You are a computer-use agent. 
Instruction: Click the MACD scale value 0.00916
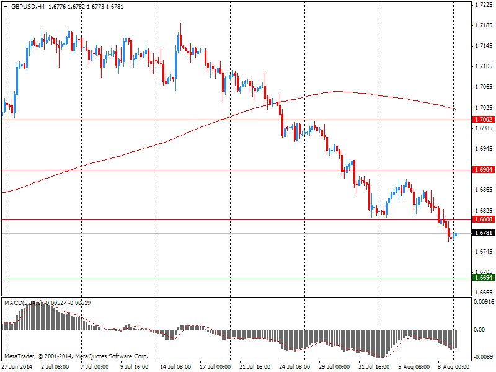(x=484, y=302)
